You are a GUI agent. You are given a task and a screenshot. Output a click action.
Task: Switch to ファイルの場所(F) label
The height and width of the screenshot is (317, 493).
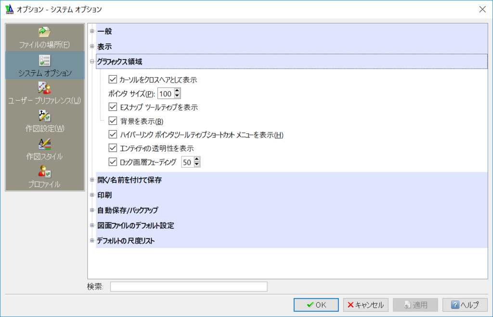45,45
